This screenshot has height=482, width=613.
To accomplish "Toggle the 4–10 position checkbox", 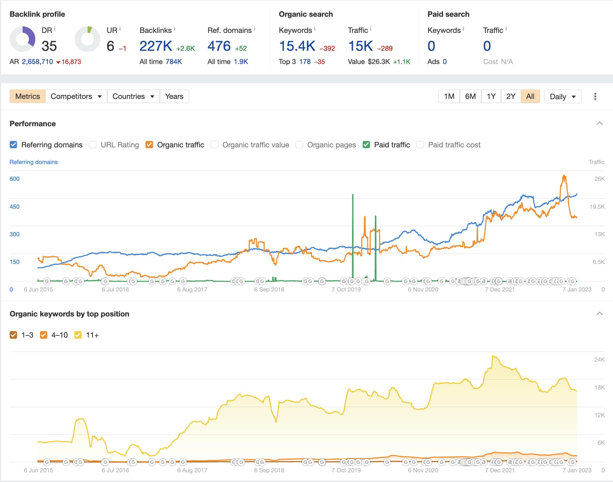I will [x=44, y=335].
